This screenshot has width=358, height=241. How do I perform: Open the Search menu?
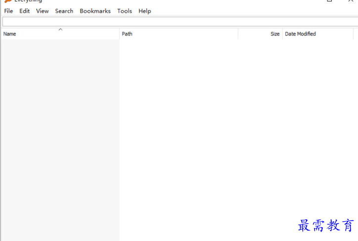point(64,11)
